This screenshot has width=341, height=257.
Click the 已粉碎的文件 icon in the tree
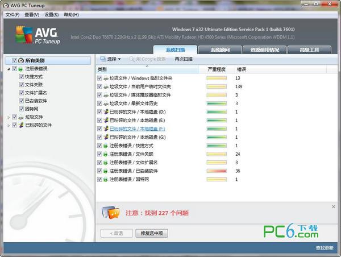coord(21,125)
